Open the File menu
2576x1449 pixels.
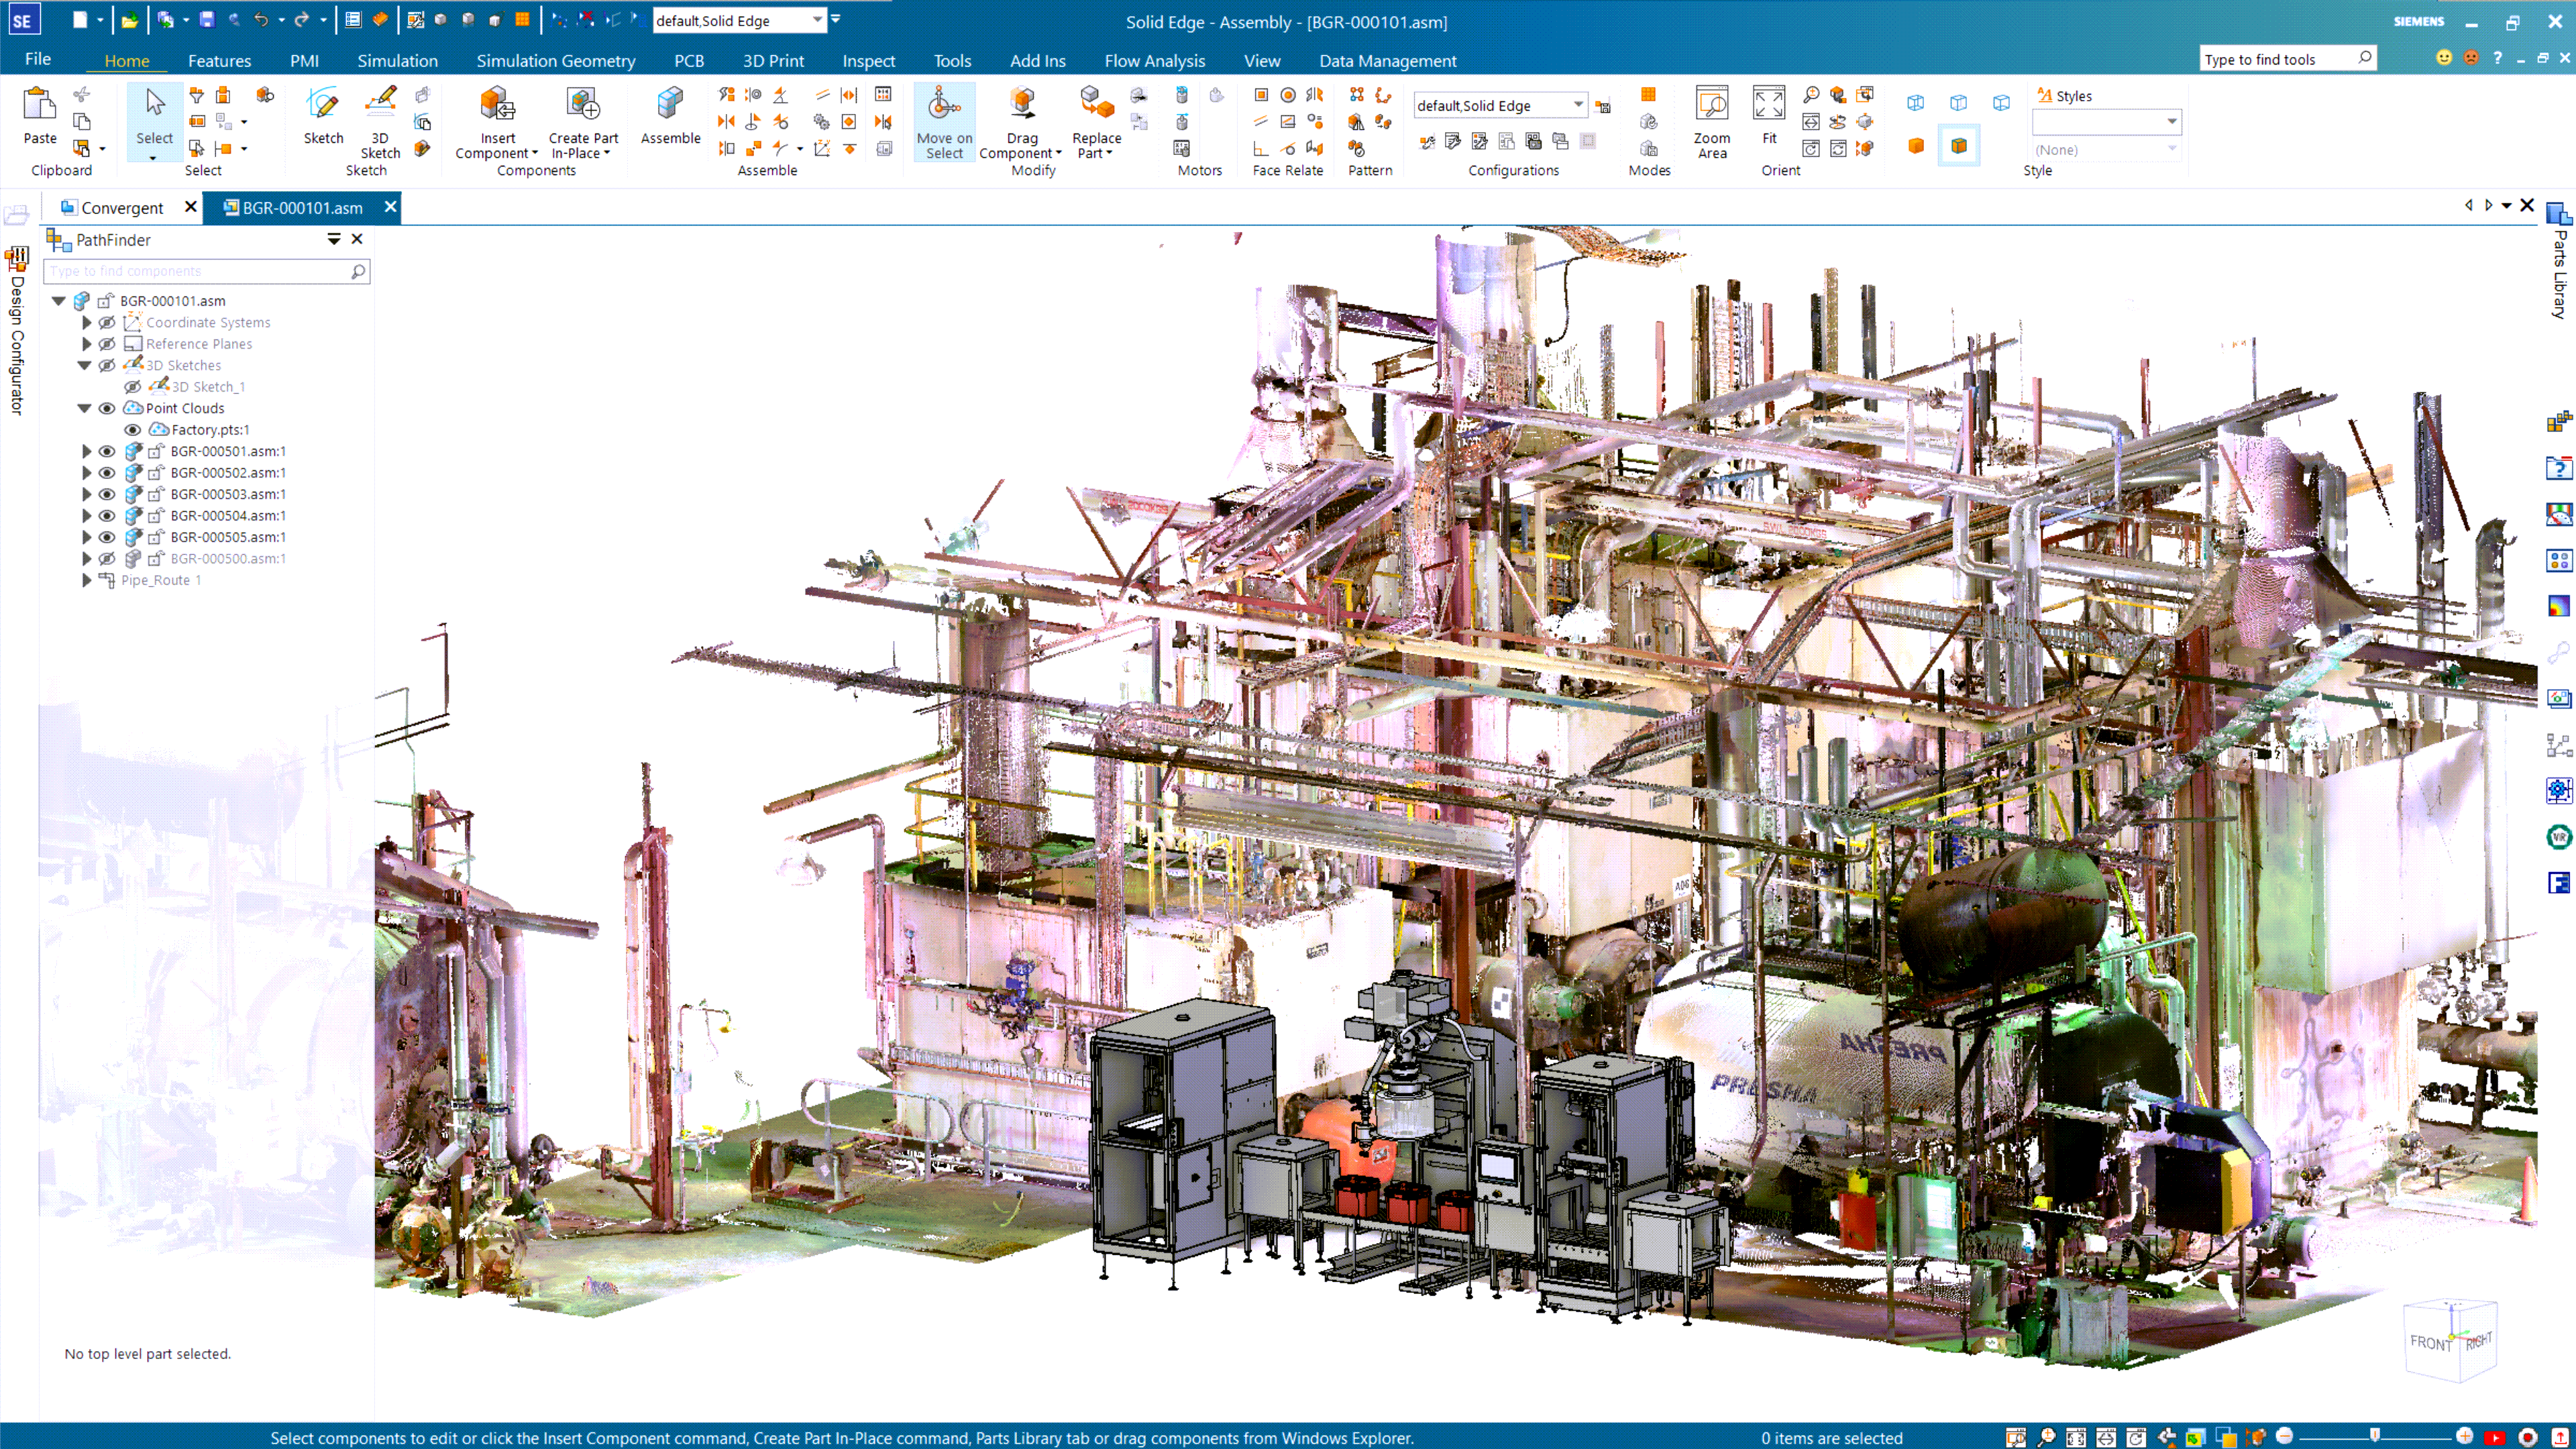pos(38,59)
